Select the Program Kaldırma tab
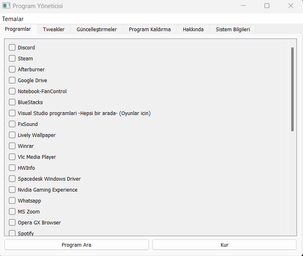The width and height of the screenshot is (303, 256). [x=150, y=29]
